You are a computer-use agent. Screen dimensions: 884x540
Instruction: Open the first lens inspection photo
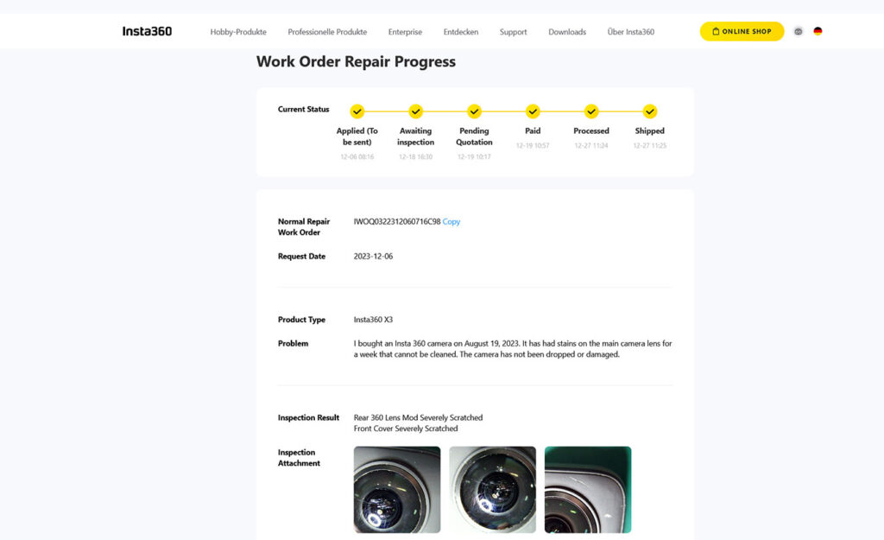pyautogui.click(x=397, y=489)
